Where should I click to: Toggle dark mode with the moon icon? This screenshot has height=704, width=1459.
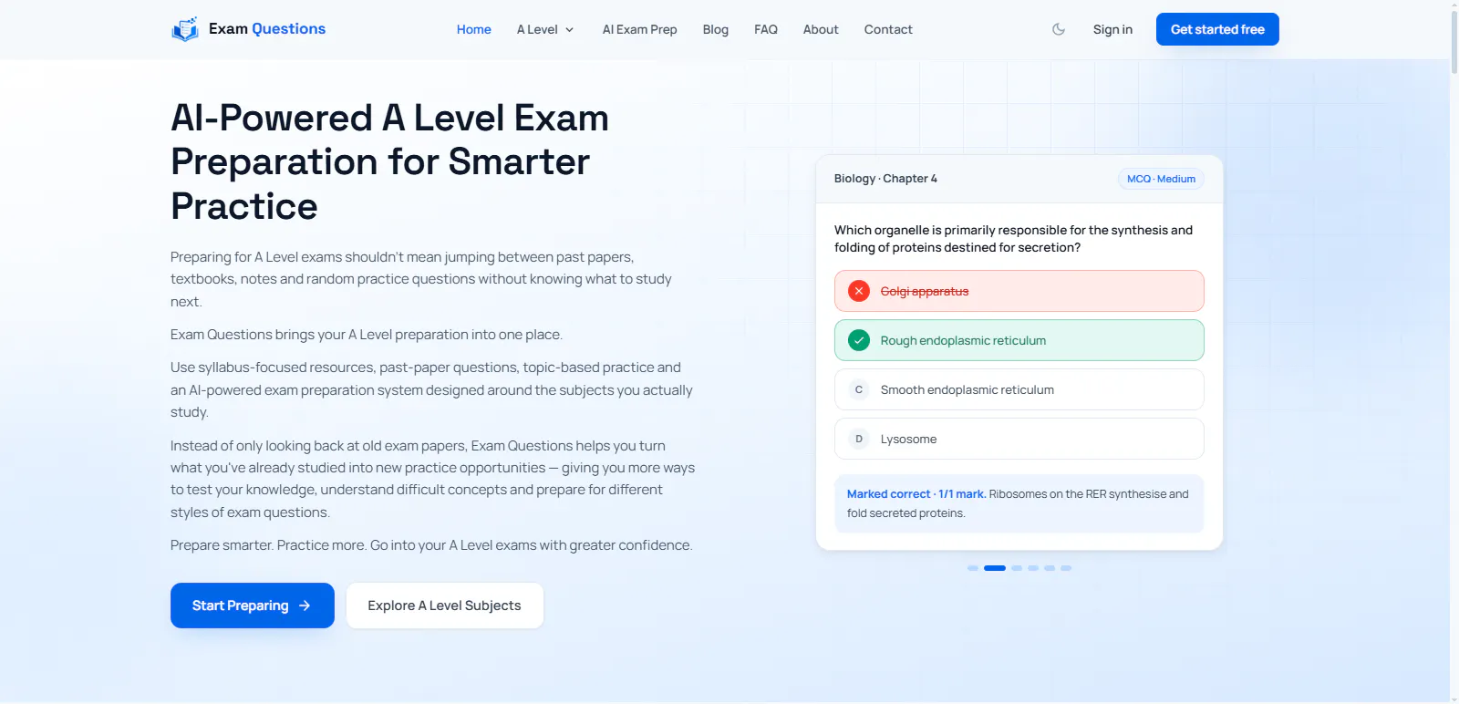click(x=1059, y=29)
